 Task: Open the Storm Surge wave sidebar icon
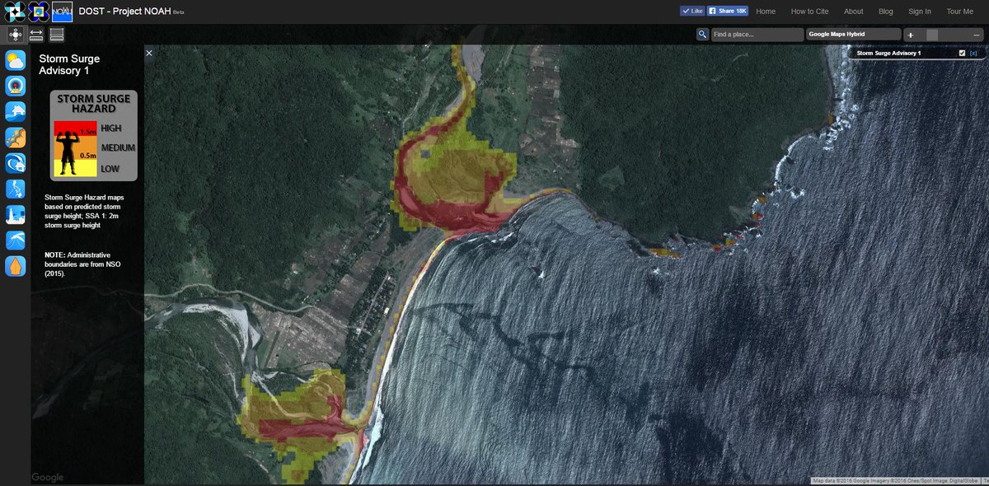pyautogui.click(x=16, y=163)
